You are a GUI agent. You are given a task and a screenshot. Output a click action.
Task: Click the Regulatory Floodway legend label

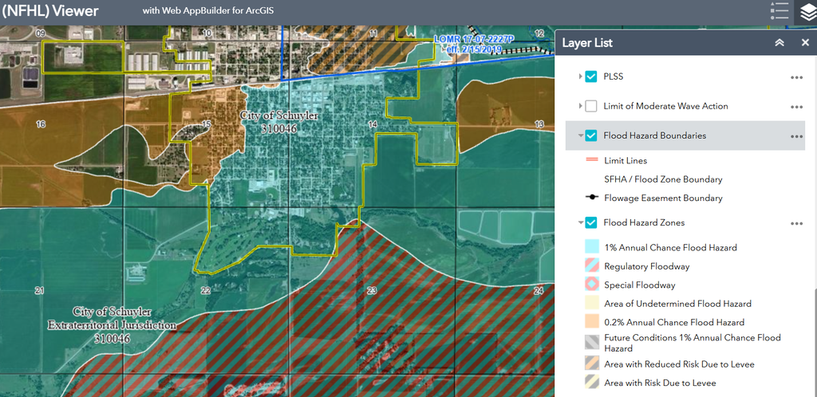tap(646, 266)
